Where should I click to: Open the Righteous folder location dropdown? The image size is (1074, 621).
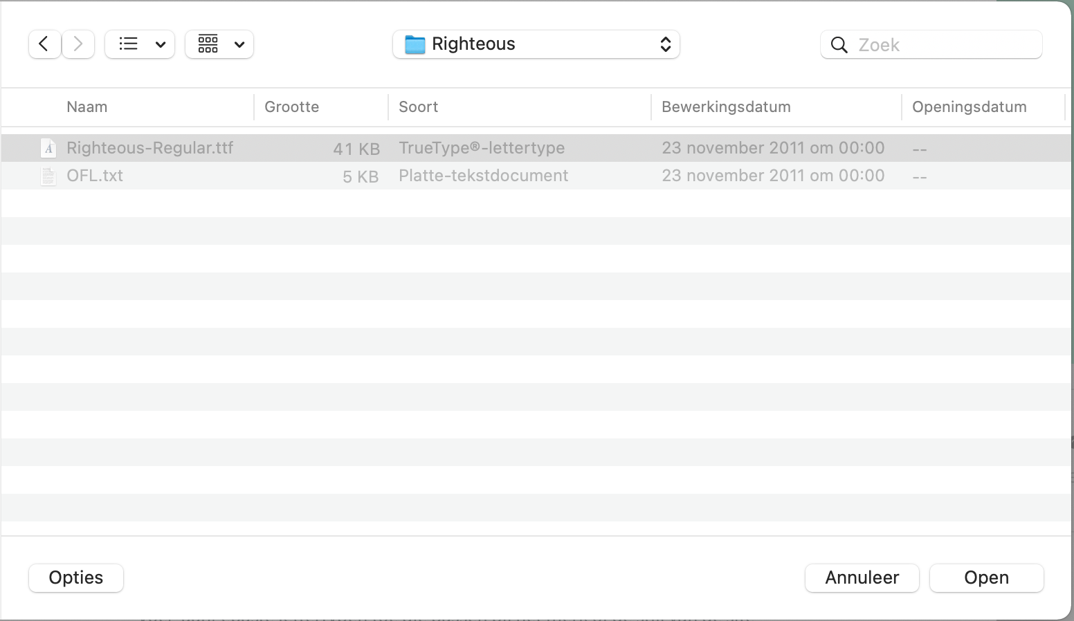664,44
